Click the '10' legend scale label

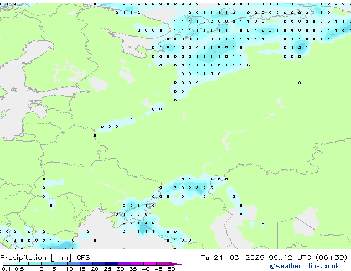pos(69,269)
